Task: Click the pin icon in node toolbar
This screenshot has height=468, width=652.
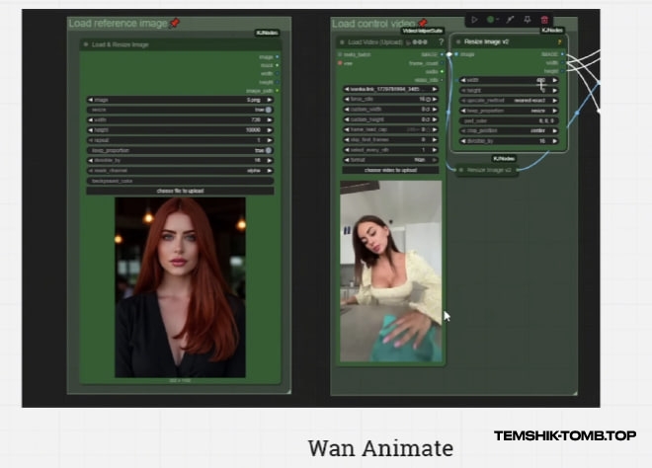Action: [x=526, y=19]
